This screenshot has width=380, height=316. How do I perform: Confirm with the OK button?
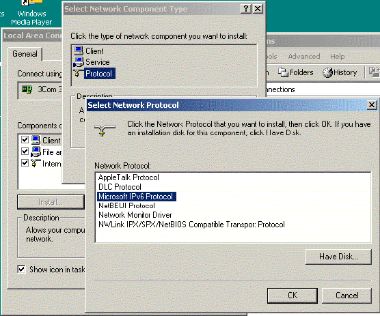pyautogui.click(x=293, y=296)
